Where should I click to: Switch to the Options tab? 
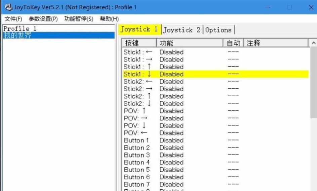click(219, 30)
